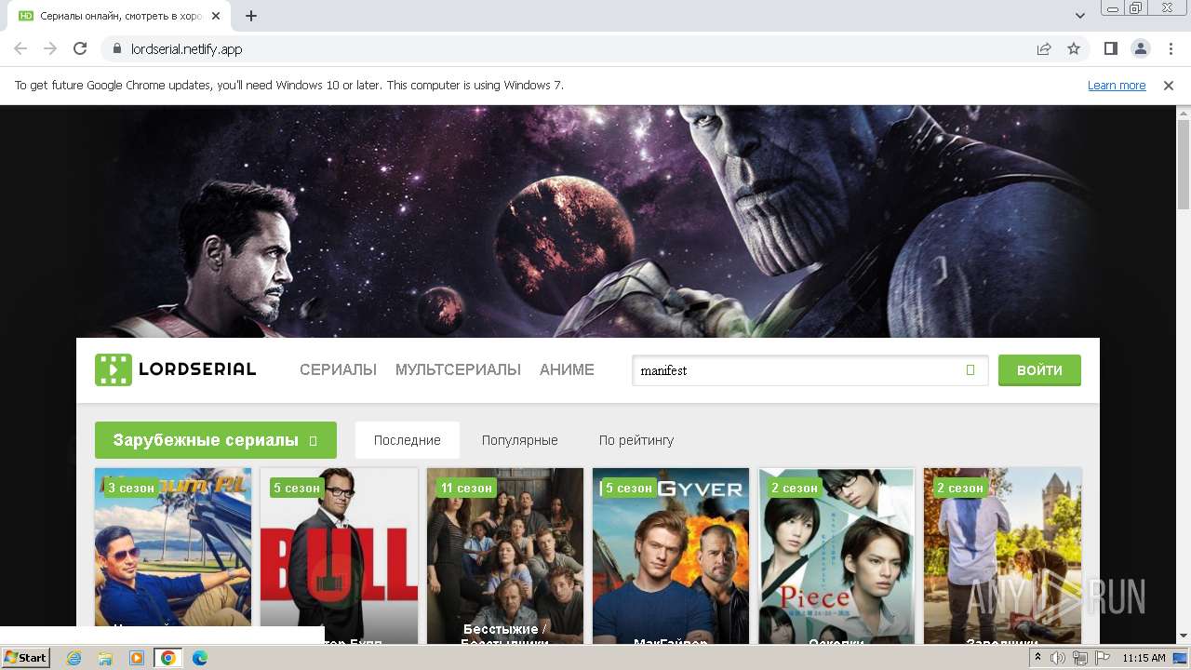Open Piece 2 сезон poster

coord(836,556)
